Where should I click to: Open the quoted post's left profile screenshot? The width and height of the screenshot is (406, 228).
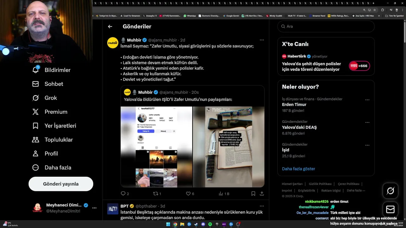tap(156, 147)
